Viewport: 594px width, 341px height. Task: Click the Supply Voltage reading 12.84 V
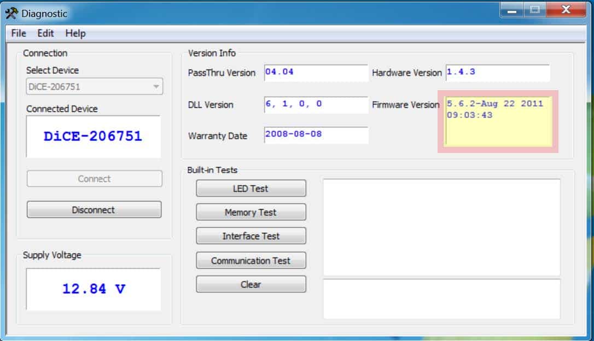pos(94,290)
